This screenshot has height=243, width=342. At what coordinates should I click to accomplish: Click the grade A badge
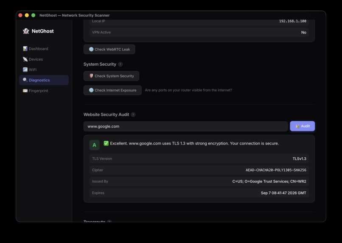(95, 145)
